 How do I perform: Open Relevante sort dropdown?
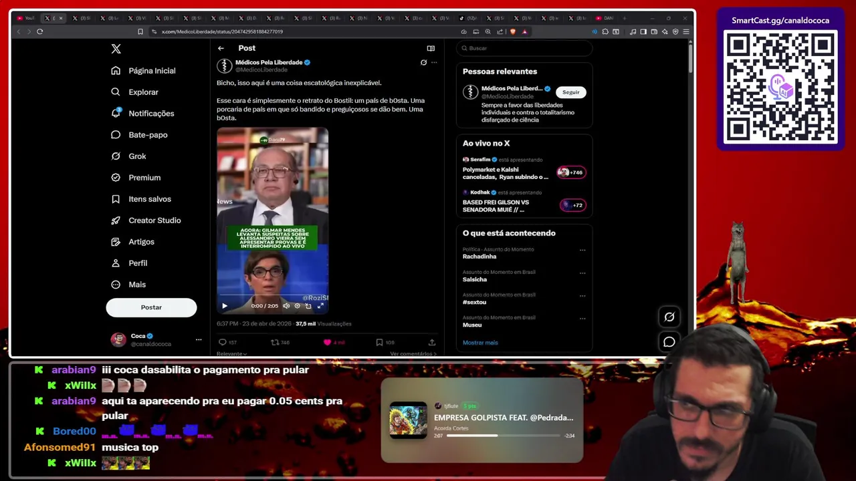click(231, 353)
